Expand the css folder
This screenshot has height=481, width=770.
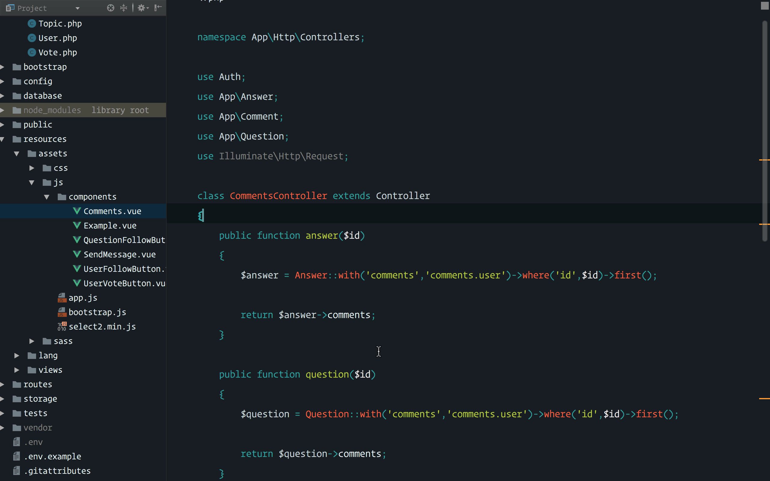pyautogui.click(x=32, y=168)
